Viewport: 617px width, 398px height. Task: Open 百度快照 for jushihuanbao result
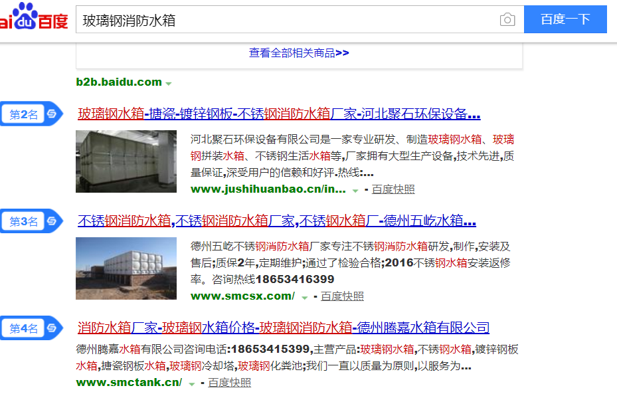tap(393, 189)
